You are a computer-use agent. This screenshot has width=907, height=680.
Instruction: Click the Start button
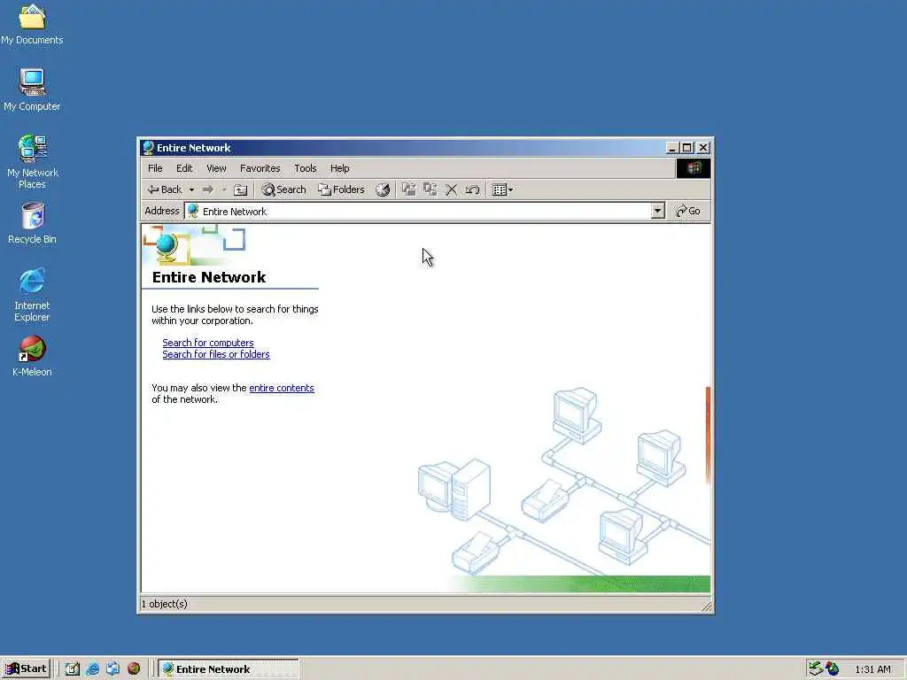(26, 669)
